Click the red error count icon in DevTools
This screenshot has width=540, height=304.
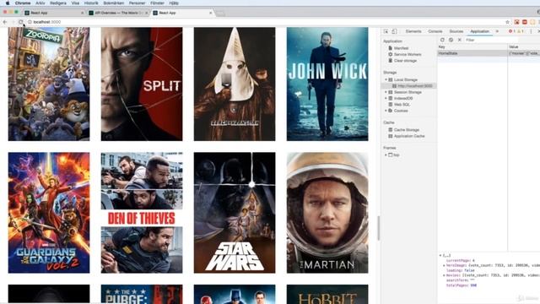[511, 31]
